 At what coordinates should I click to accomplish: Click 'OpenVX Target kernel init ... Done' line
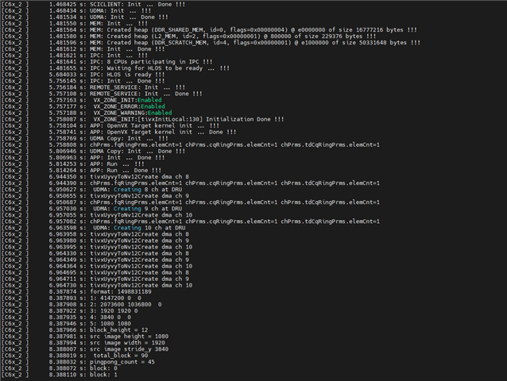[x=118, y=132]
